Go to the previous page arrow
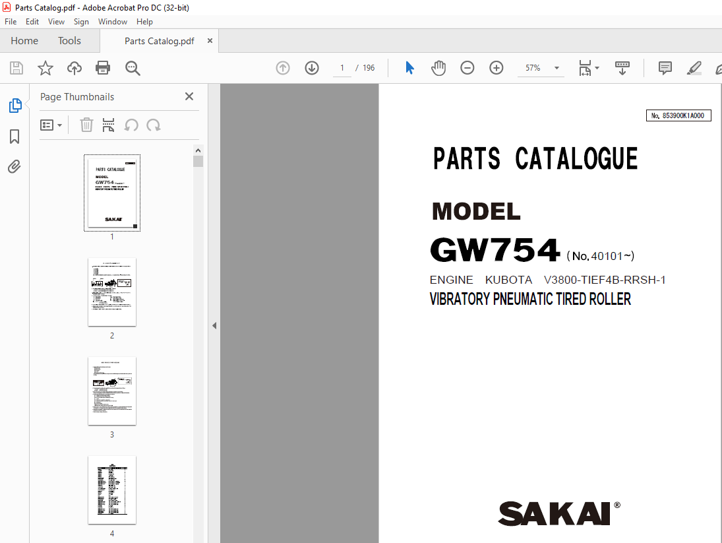This screenshot has width=722, height=543. pyautogui.click(x=283, y=68)
